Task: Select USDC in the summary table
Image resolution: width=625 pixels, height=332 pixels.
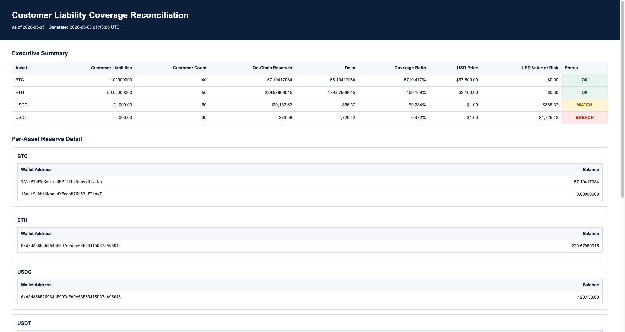Action: click(21, 105)
